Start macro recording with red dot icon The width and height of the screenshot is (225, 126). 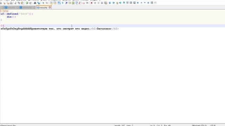[91, 3]
